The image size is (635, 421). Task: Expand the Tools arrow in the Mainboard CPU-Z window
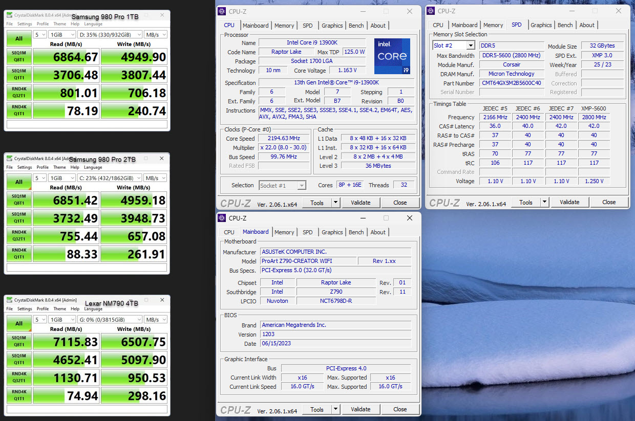click(335, 409)
